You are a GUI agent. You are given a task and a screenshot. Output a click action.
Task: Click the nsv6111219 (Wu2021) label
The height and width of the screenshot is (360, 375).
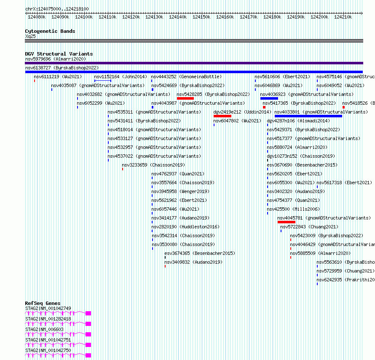[x=58, y=77]
